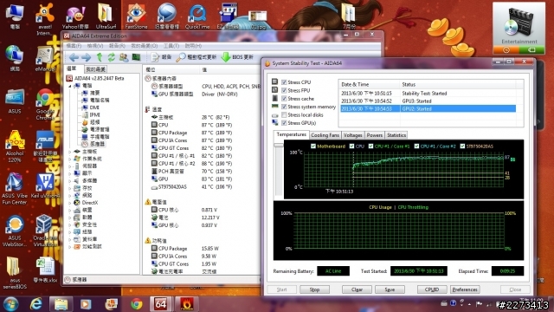Toggle Motherboard graph line checkbox
The image size is (554, 312).
pyautogui.click(x=313, y=146)
